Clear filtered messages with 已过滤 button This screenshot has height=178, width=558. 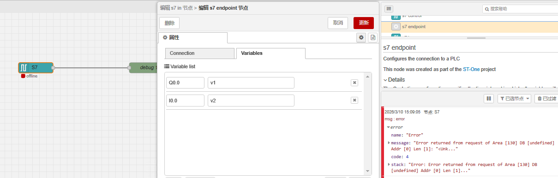pos(546,98)
